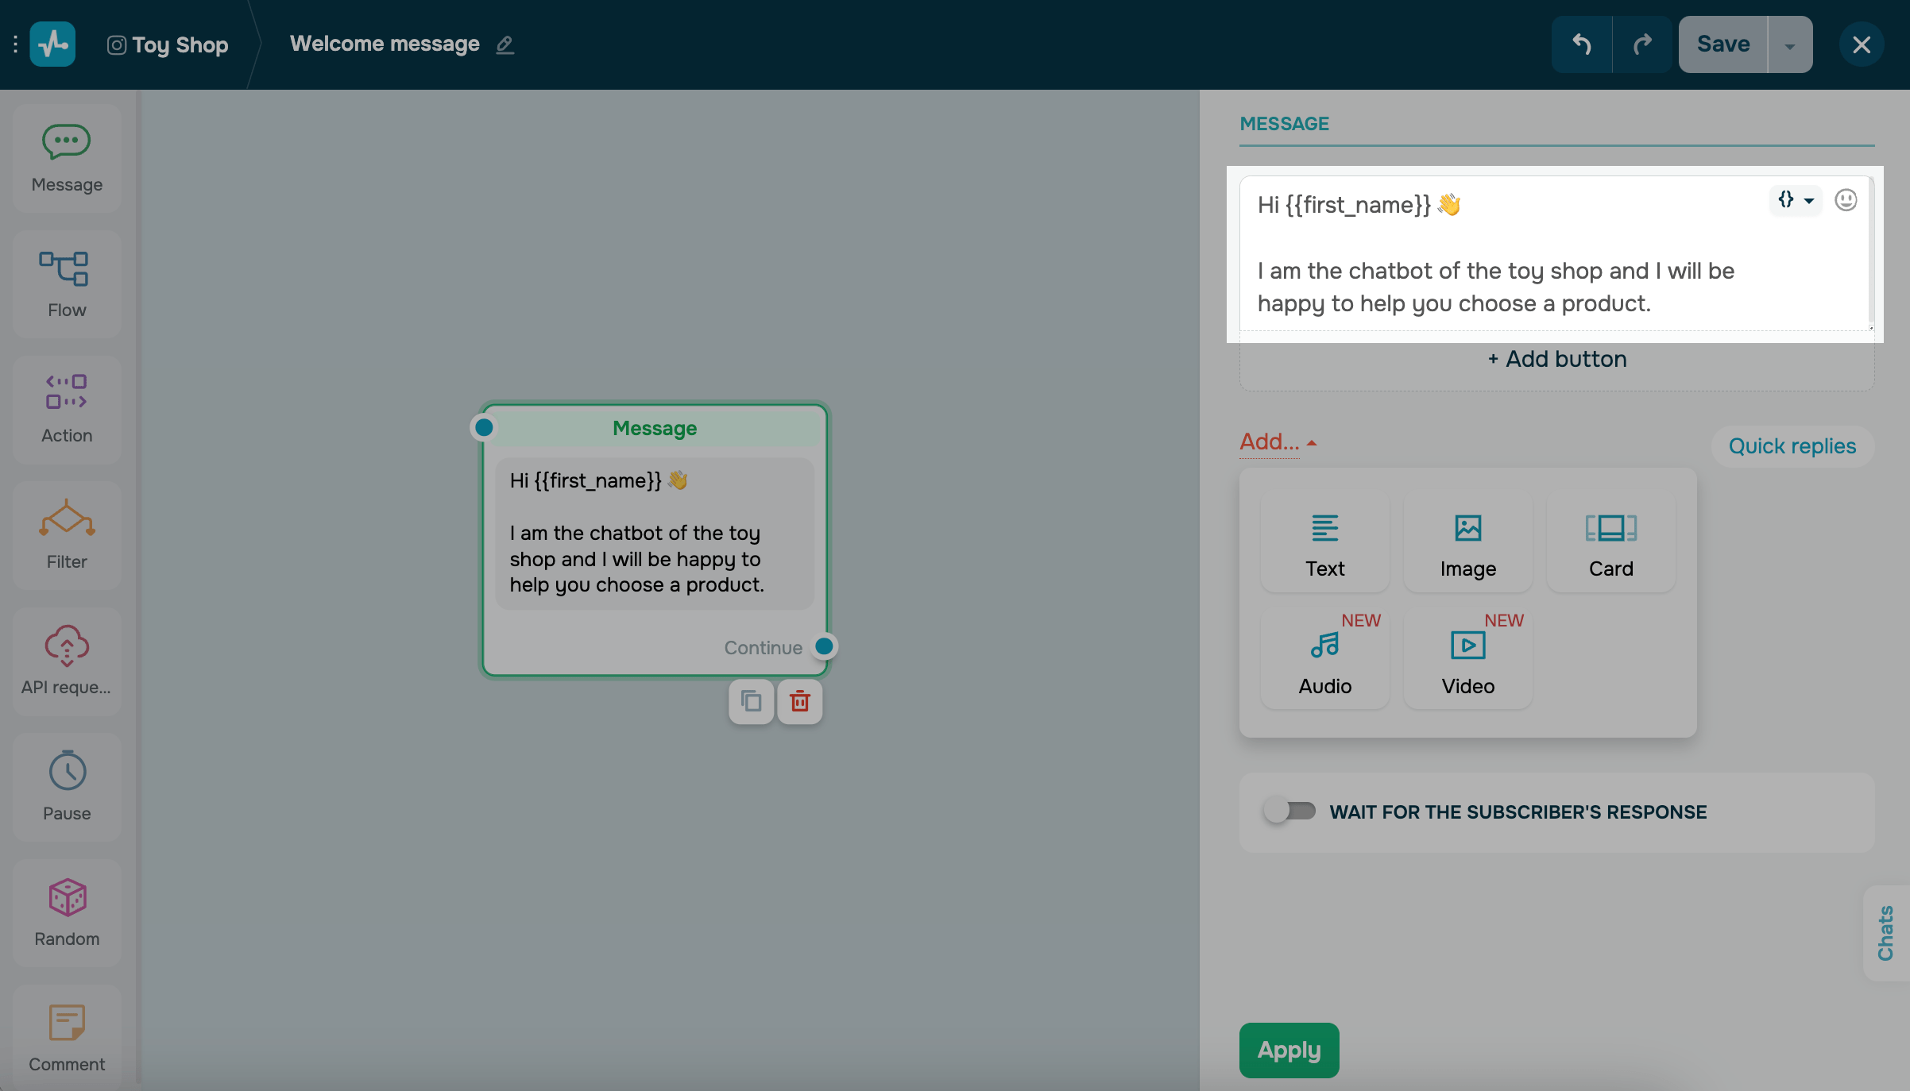This screenshot has height=1091, width=1910.
Task: Select the API request block
Action: 66,646
